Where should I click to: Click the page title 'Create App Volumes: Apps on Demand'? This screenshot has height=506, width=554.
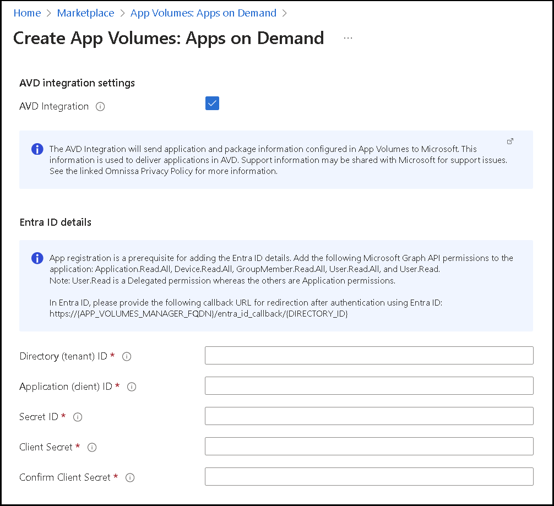[169, 38]
